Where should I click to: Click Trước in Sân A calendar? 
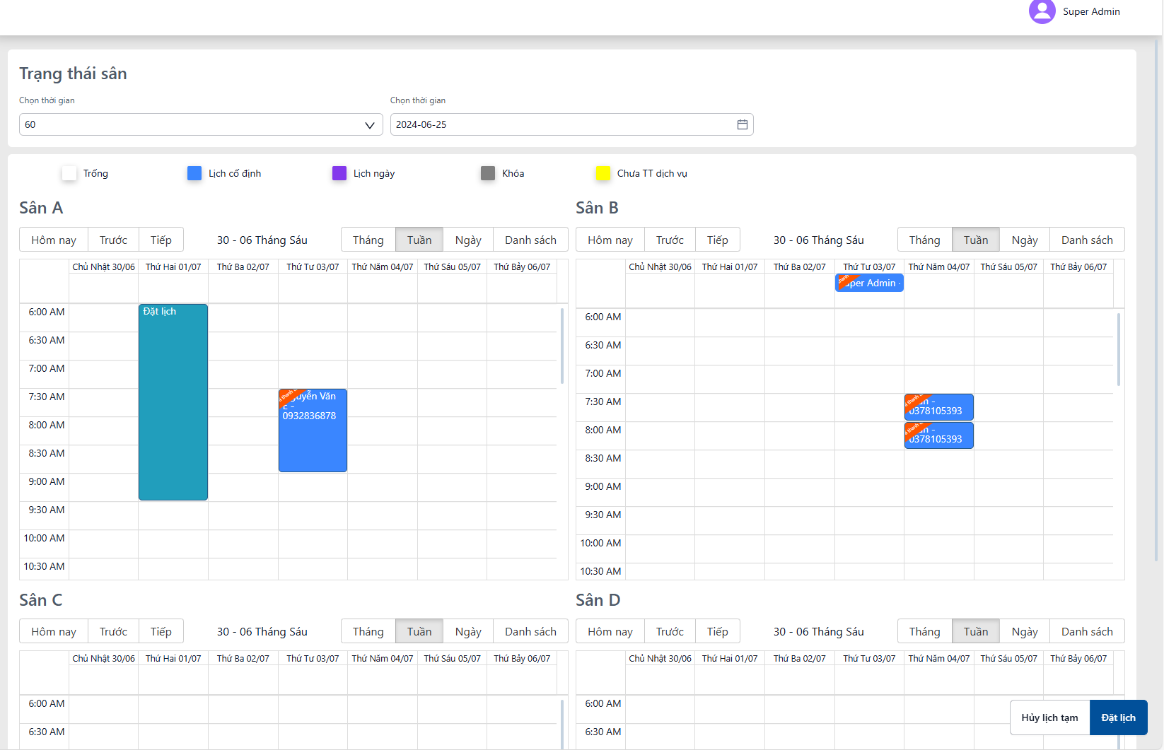(x=113, y=240)
